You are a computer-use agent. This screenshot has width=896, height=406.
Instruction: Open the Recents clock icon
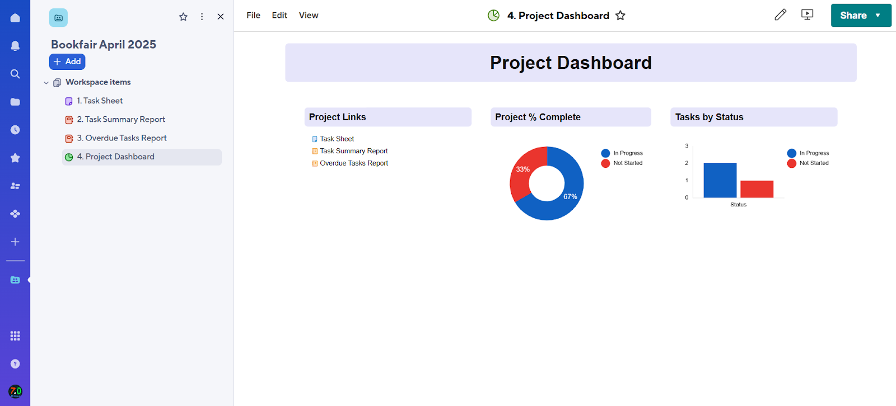click(x=15, y=130)
